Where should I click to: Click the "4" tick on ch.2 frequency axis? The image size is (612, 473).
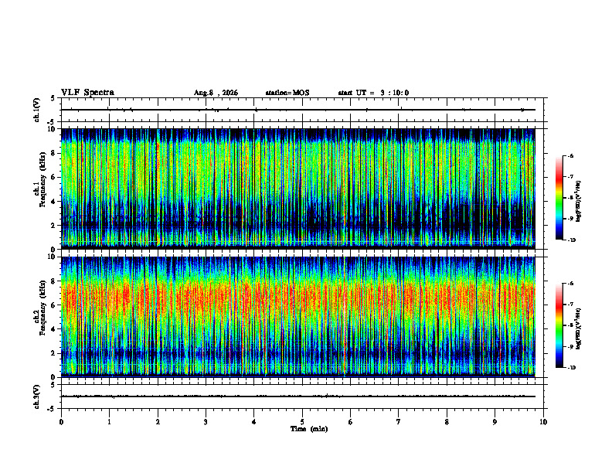[x=54, y=329]
